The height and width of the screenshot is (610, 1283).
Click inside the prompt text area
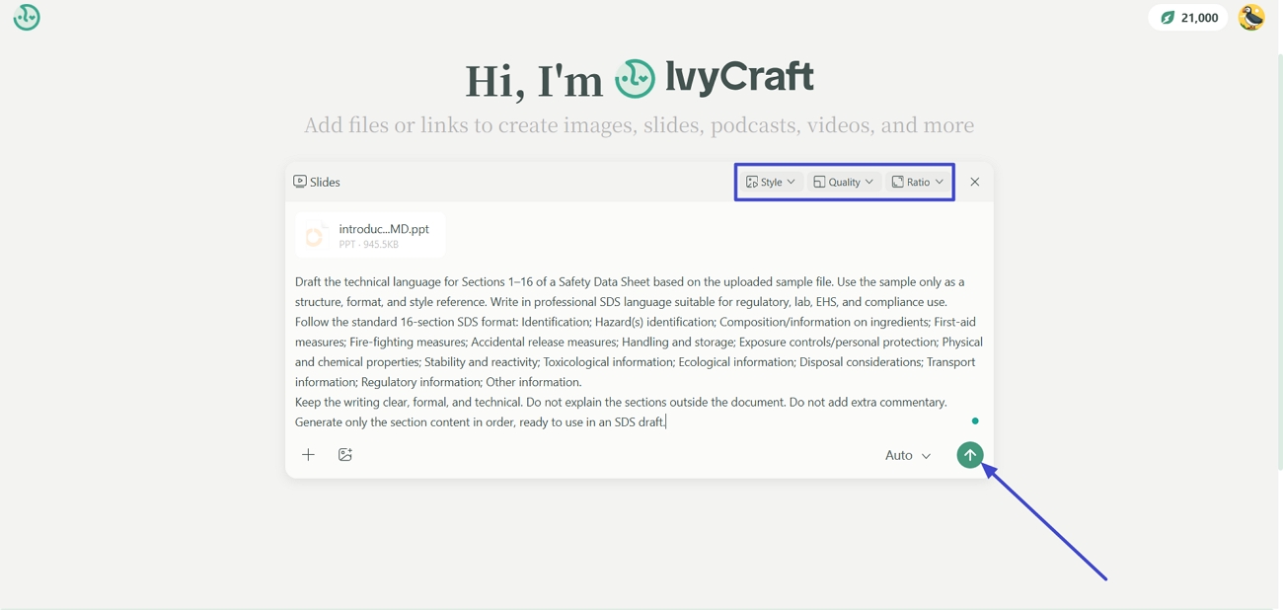[639, 351]
